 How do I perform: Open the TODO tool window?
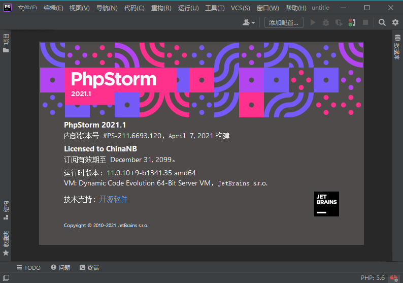28,268
